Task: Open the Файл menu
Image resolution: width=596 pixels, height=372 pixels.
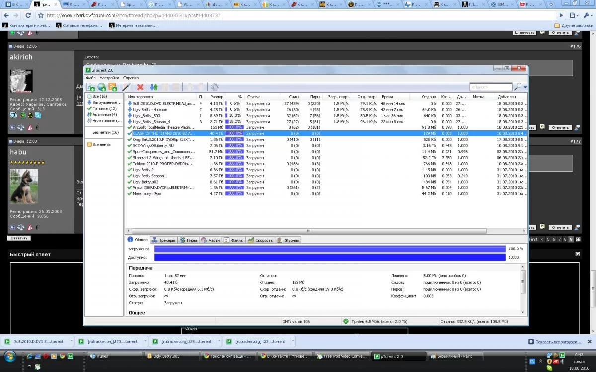Action: point(91,78)
